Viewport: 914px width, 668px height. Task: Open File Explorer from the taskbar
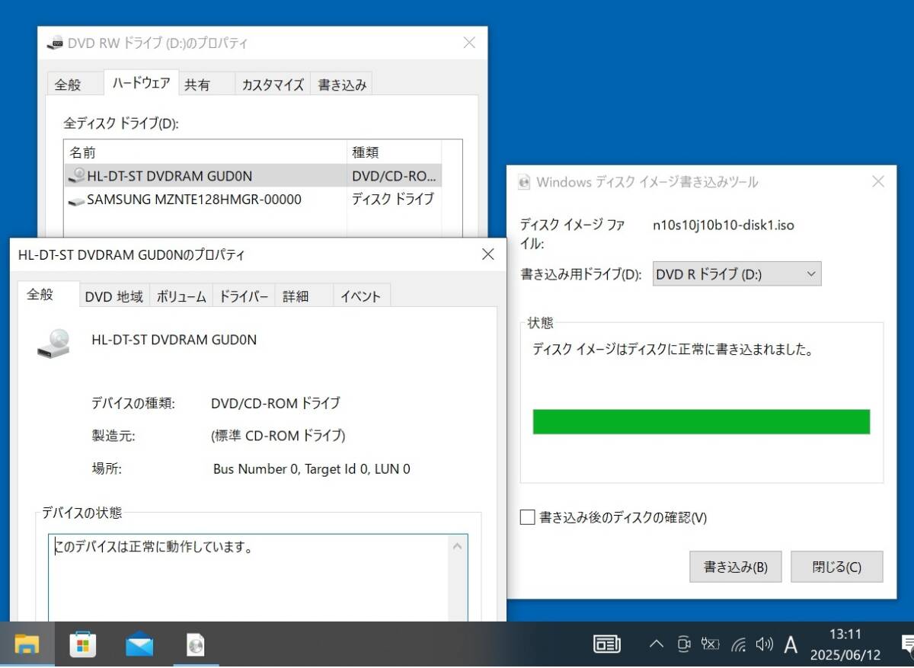(27, 645)
